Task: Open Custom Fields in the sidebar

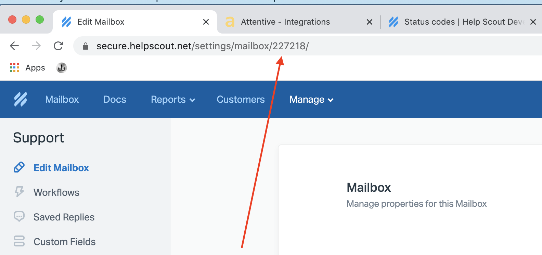Action: click(65, 242)
